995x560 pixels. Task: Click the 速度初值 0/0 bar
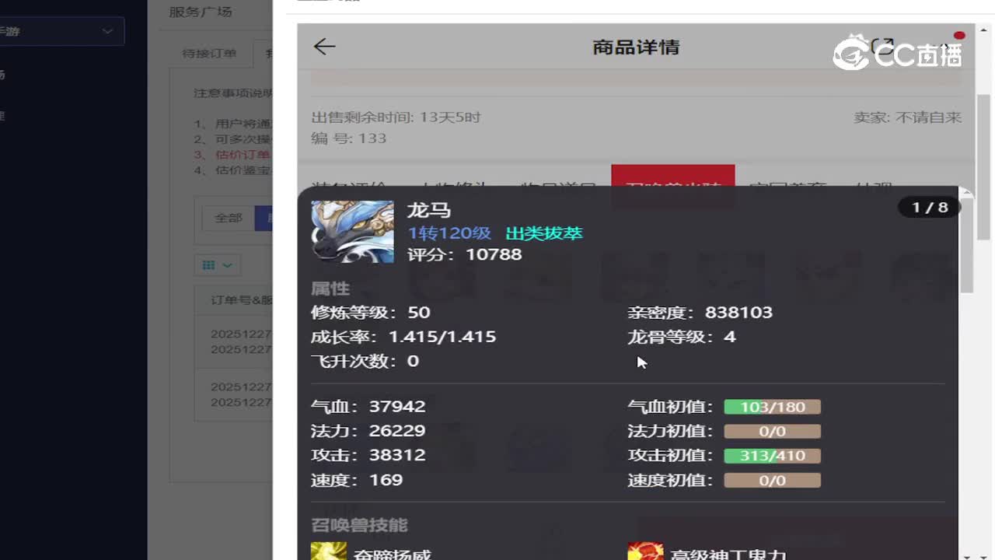[772, 481]
